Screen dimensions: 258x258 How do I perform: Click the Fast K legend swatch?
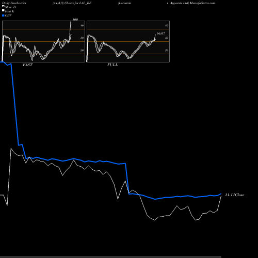pos(3,10)
